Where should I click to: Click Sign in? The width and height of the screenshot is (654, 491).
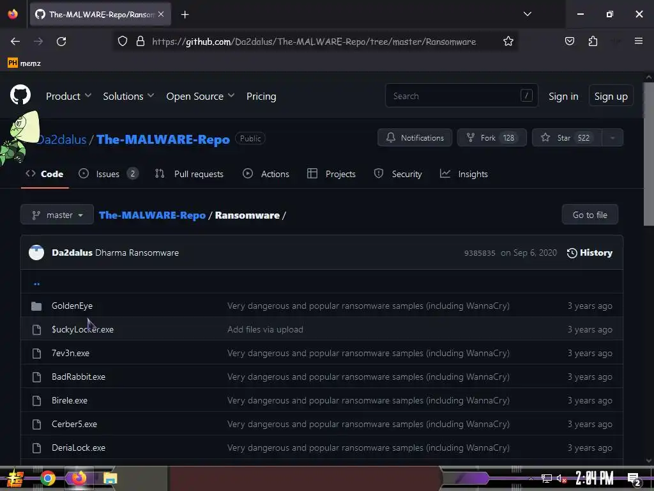pos(563,97)
